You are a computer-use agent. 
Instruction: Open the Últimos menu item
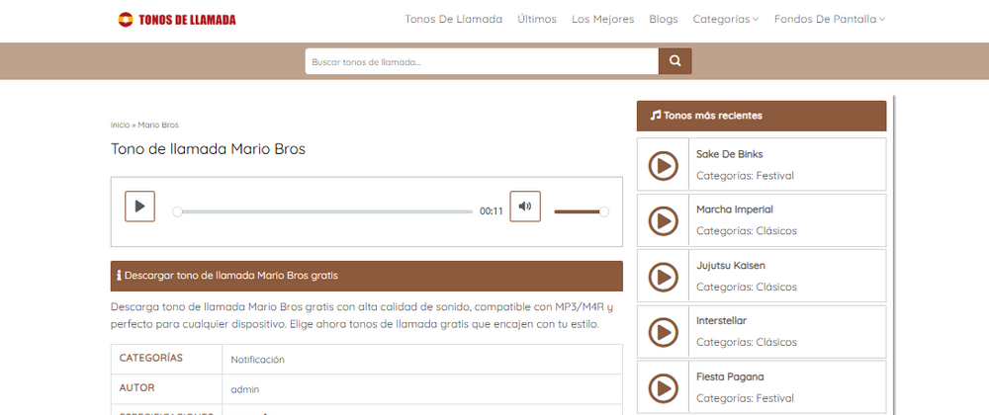tap(537, 19)
